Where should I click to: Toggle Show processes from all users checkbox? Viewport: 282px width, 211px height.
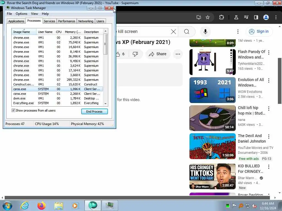click(13, 110)
